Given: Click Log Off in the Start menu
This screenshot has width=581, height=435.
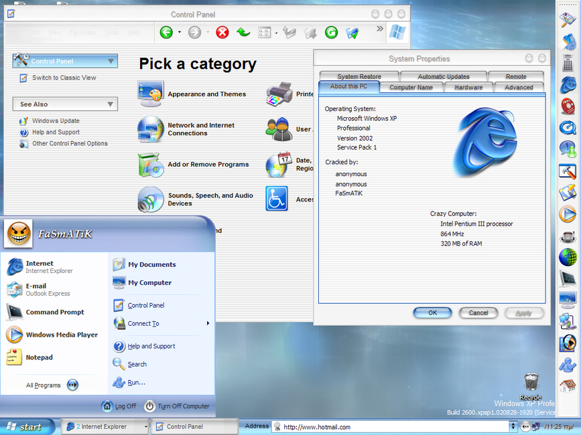Looking at the screenshot, I should [x=119, y=406].
